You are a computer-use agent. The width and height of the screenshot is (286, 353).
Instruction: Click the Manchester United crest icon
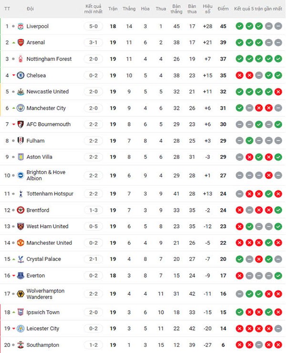click(x=20, y=243)
